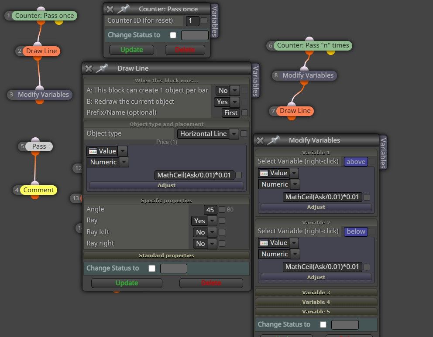Select block 6 Counter: Pass "n" times node
Screen dimensions: 433x337
tap(313, 45)
